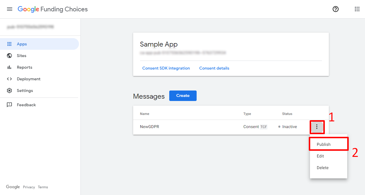
Task: Click the Reports bar chart icon
Action: click(9, 67)
